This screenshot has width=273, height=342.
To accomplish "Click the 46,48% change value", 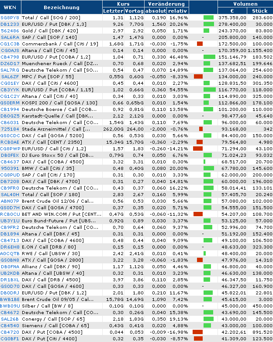I will tap(179, 57).
